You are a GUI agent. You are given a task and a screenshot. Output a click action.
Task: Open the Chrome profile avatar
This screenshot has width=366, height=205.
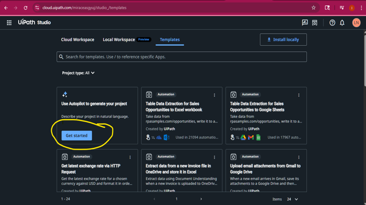352,8
